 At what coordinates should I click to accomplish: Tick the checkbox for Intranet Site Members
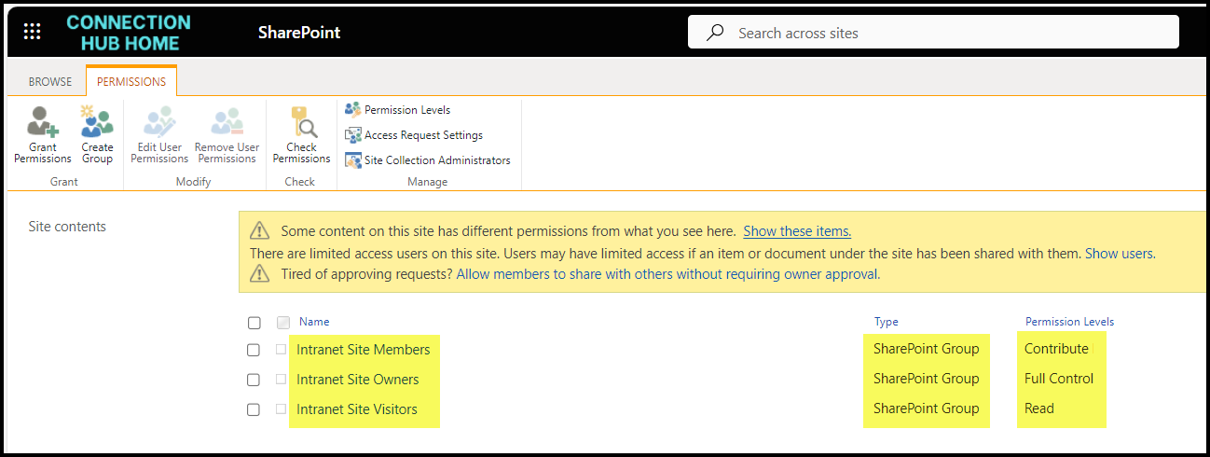[x=254, y=350]
